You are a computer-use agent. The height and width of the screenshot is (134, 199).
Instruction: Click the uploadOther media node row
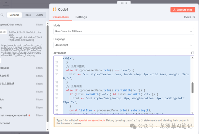pos(21,25)
